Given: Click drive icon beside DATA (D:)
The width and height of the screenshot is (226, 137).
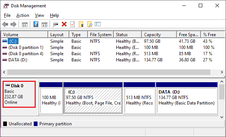Looking at the screenshot, I should [5, 60].
